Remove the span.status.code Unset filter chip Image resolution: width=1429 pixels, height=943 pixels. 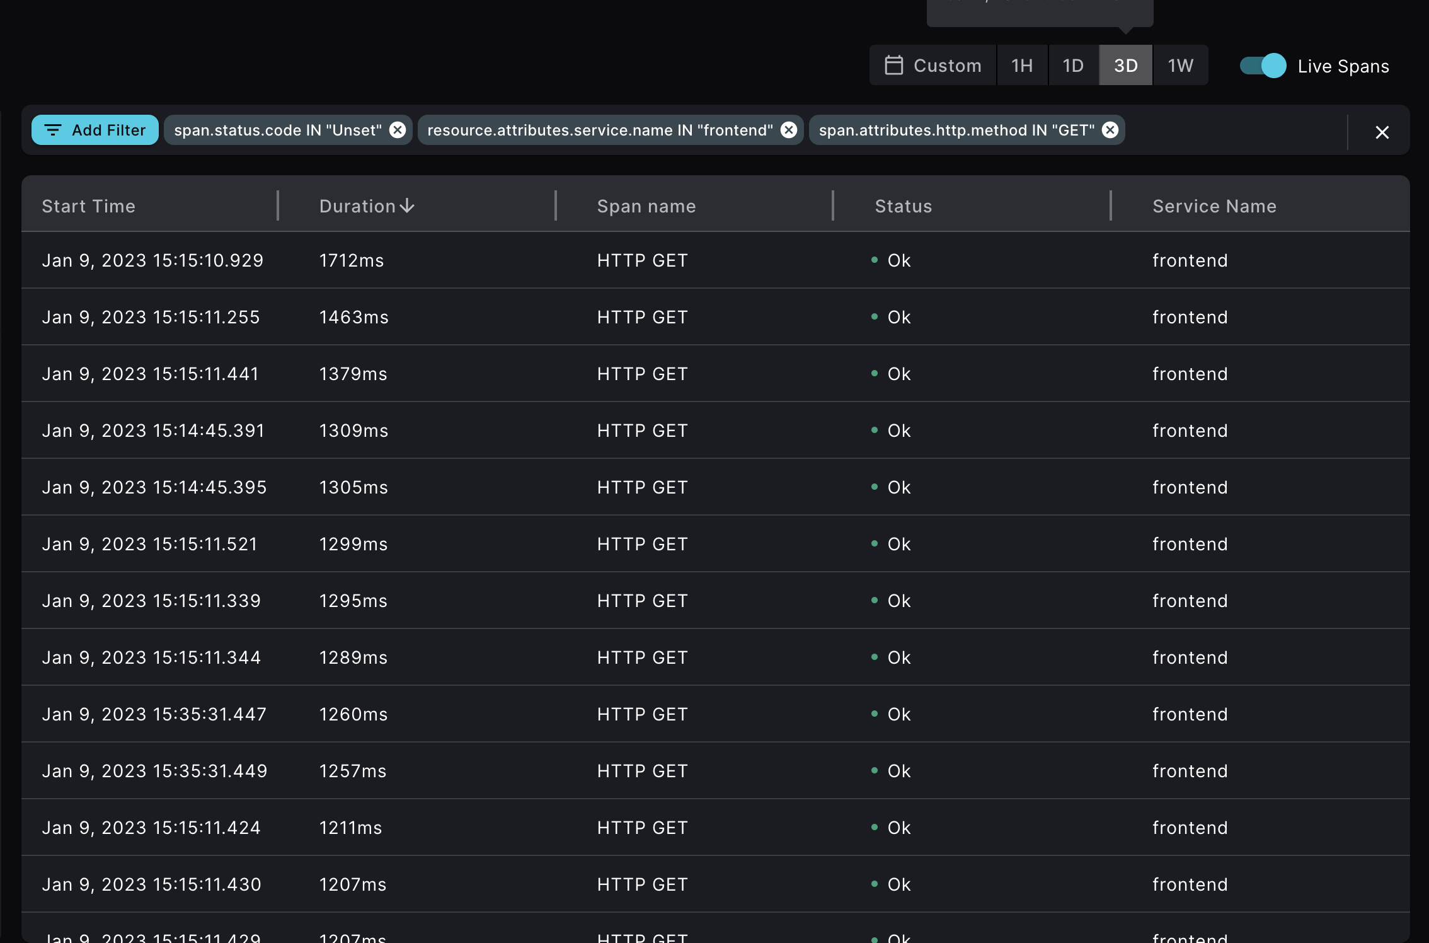[397, 130]
